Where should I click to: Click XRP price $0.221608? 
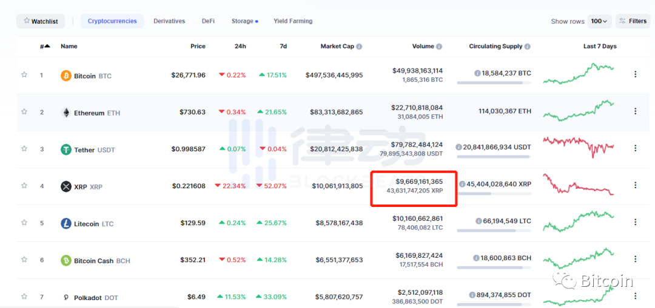point(189,186)
